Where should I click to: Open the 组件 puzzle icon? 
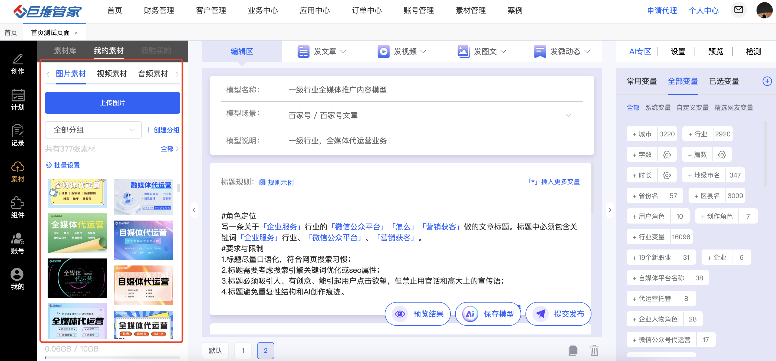point(18,203)
